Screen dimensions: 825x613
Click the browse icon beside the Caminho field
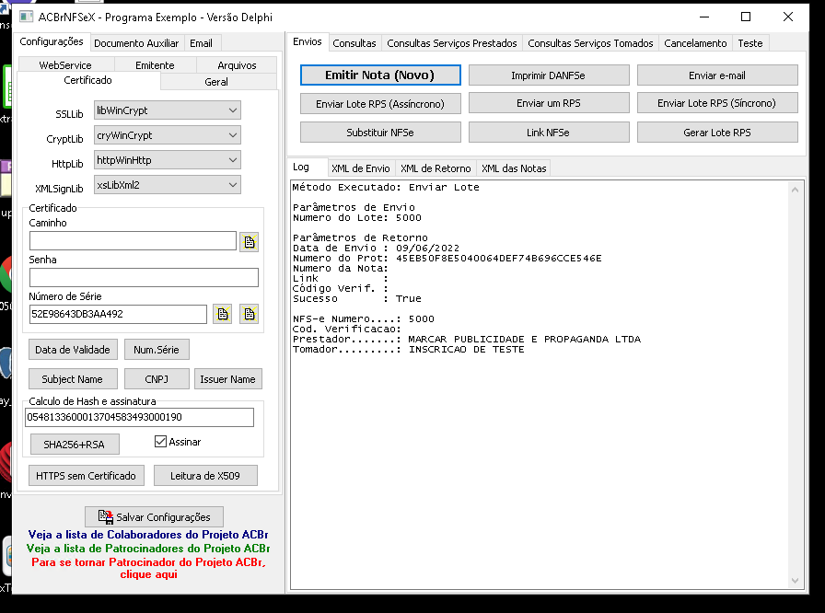249,242
